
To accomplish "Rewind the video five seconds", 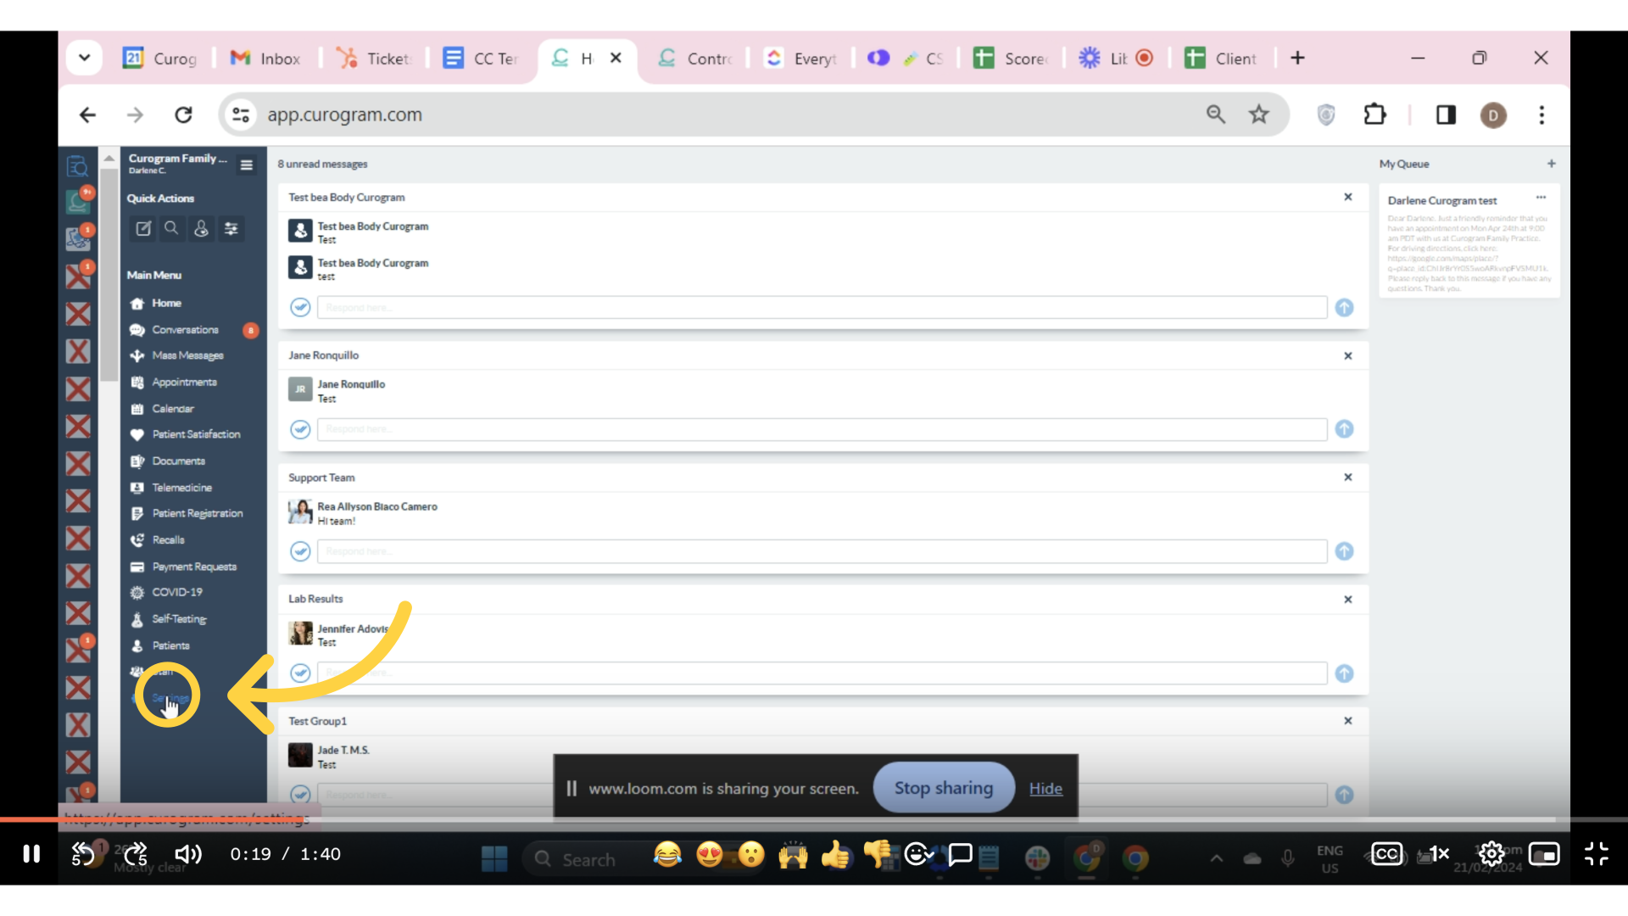I will pos(82,853).
